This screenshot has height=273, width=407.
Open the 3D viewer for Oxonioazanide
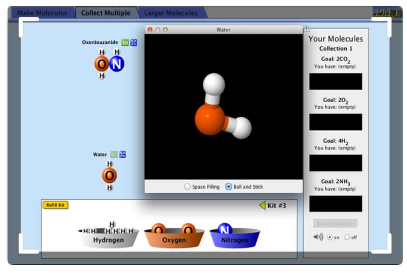pyautogui.click(x=124, y=42)
